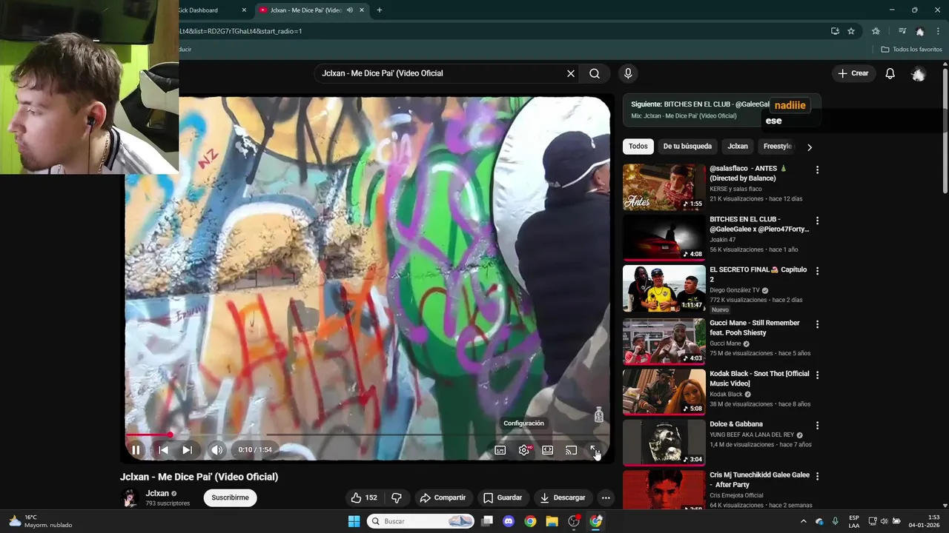This screenshot has height=533, width=949.
Task: Toggle subtitles icon in player
Action: [x=500, y=449]
